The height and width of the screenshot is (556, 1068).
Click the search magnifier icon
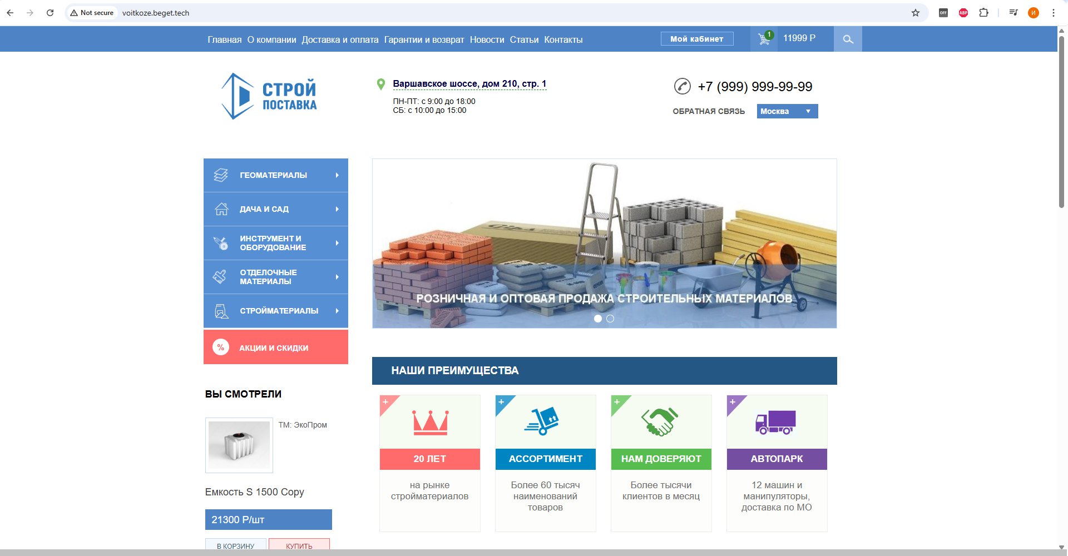pos(848,39)
